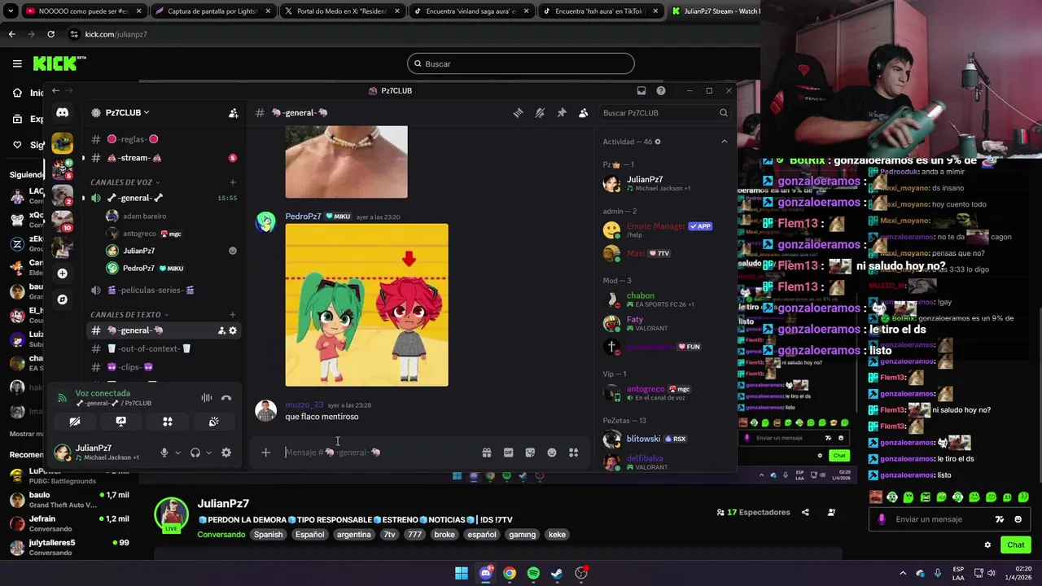
Task: Start an activity in voice panel
Action: [168, 422]
